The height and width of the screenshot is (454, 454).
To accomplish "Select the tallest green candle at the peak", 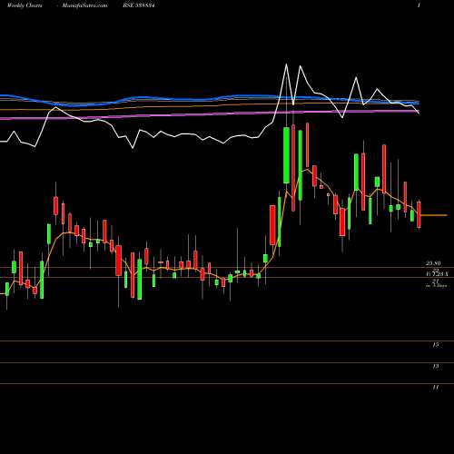I will click(x=286, y=155).
